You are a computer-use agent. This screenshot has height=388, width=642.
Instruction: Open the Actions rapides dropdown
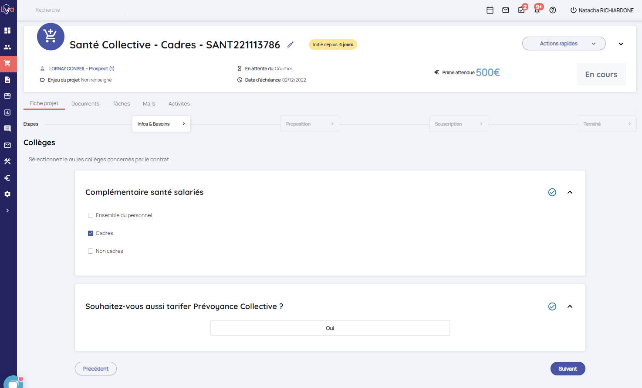pyautogui.click(x=564, y=44)
